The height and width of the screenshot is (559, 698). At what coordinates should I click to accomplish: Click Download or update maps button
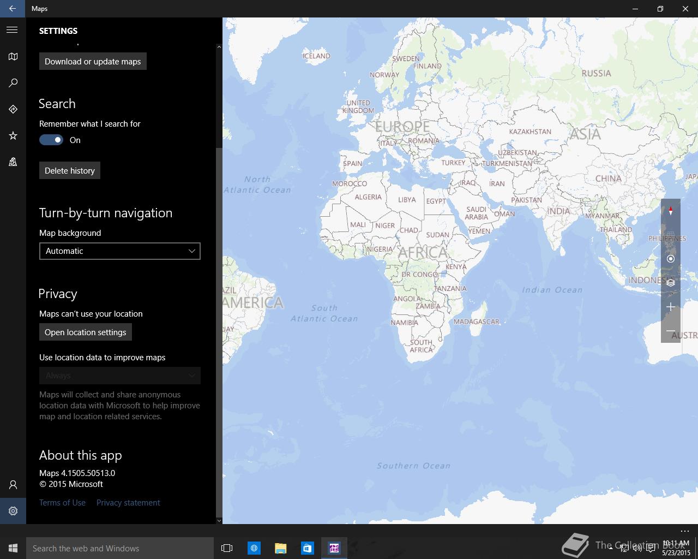[x=93, y=61]
